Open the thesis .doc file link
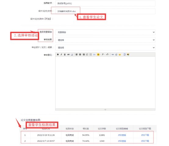Image resolution: width=169 pixels, height=146 pixels. coord(67,11)
